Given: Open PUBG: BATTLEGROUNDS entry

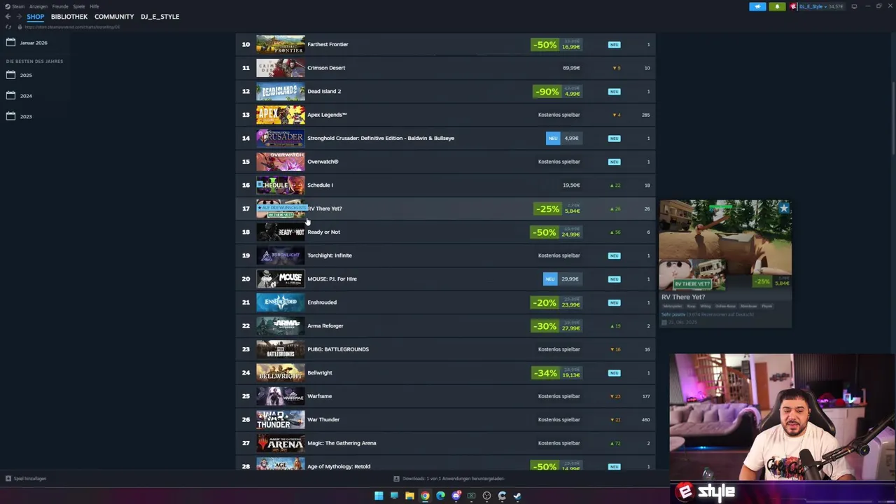Looking at the screenshot, I should click(445, 349).
